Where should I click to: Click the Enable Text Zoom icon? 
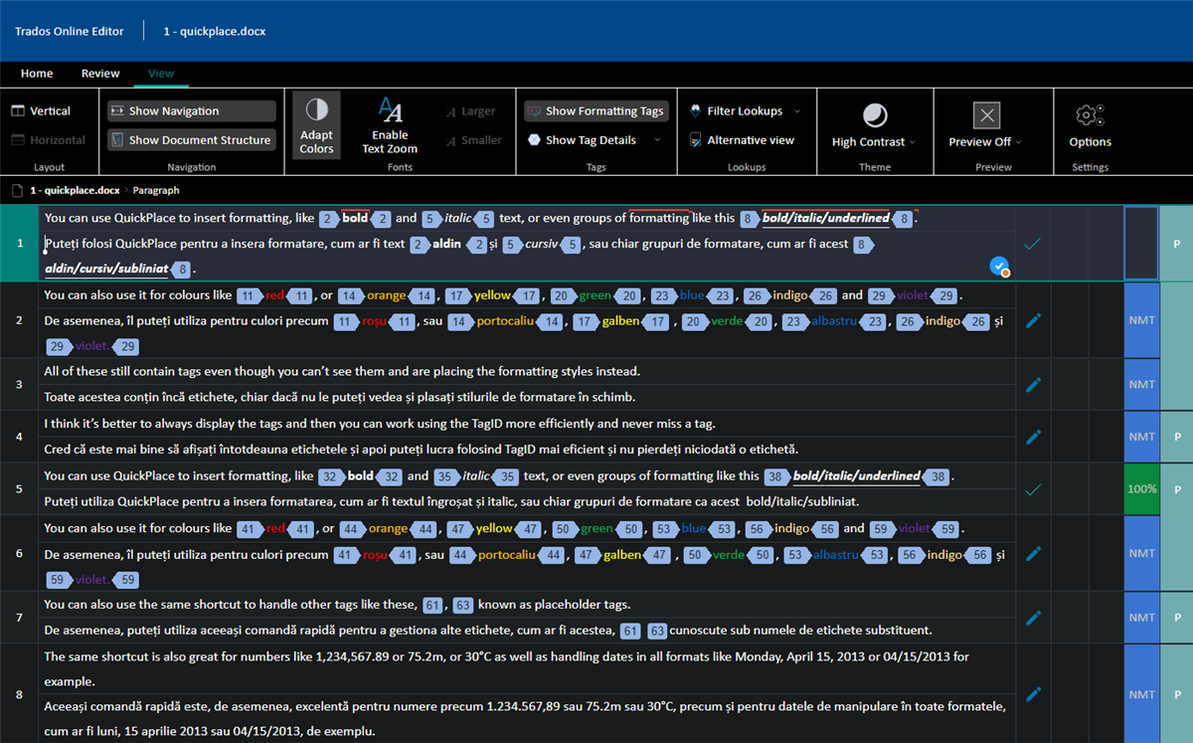(390, 109)
